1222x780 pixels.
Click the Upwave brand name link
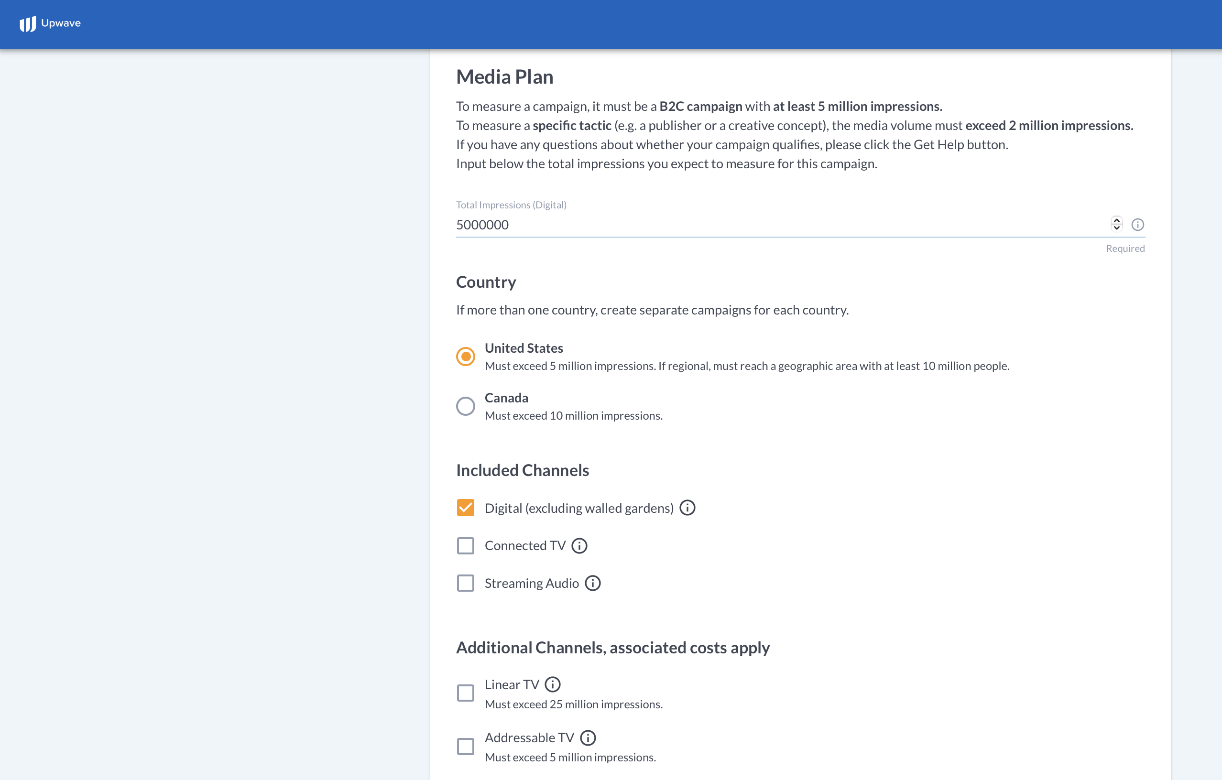coord(61,23)
